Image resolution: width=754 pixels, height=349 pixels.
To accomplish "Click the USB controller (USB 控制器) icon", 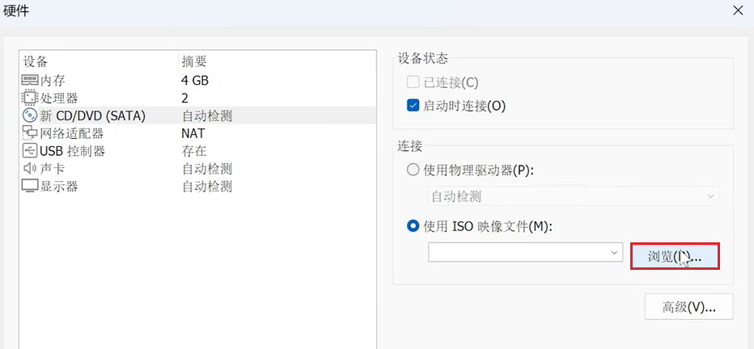I will click(30, 151).
